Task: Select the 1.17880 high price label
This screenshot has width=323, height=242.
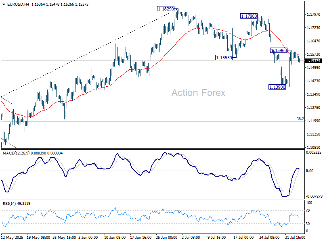Action: pyautogui.click(x=249, y=16)
